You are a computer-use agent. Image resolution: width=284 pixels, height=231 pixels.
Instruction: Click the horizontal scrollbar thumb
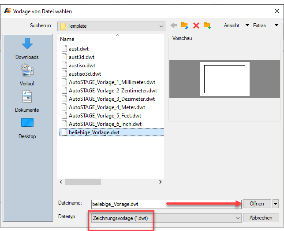83,182
